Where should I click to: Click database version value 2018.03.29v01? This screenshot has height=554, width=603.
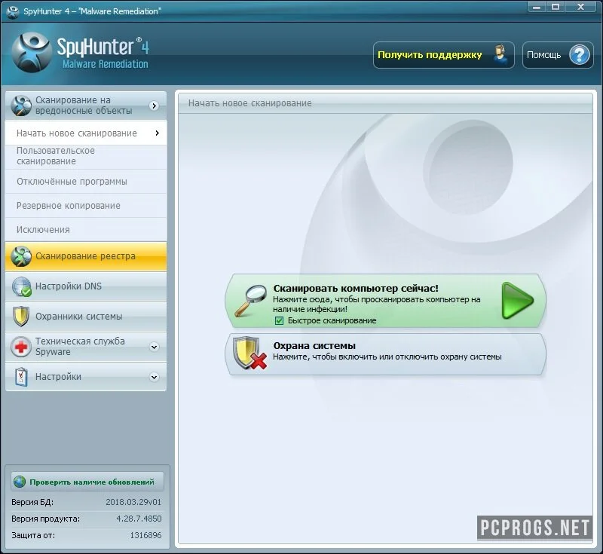(133, 502)
